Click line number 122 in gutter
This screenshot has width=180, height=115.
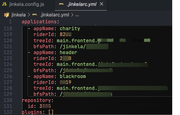point(8,53)
